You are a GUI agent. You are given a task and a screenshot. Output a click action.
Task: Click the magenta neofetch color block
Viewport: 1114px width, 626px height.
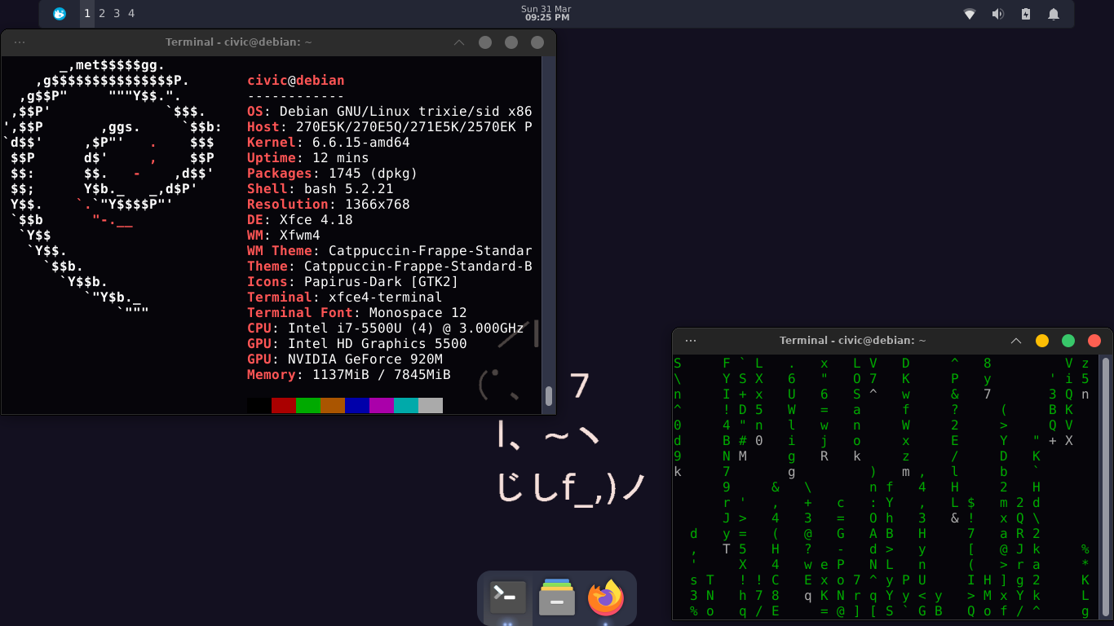point(382,405)
